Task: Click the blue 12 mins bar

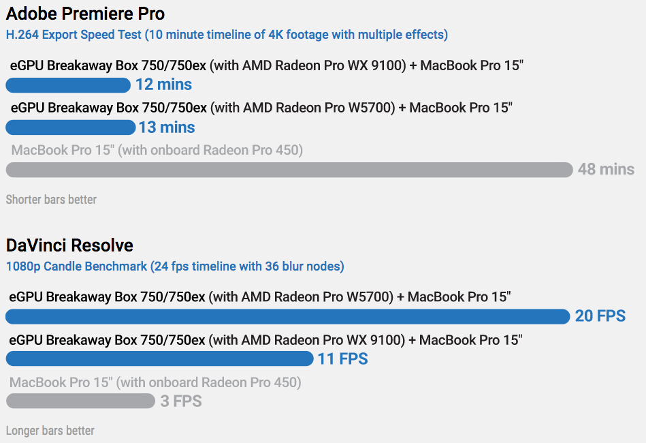Action: pos(68,85)
